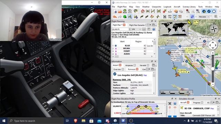Click the magnifier icon in second toolbar row
This screenshot has width=221, height=124.
170,17
